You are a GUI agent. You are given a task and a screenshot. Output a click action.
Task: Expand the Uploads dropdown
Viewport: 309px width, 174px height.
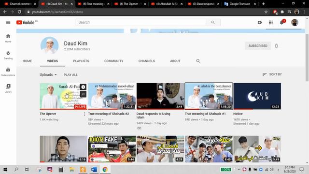click(x=48, y=74)
